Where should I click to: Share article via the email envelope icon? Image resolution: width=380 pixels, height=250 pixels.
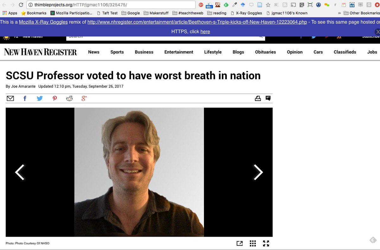[10, 98]
